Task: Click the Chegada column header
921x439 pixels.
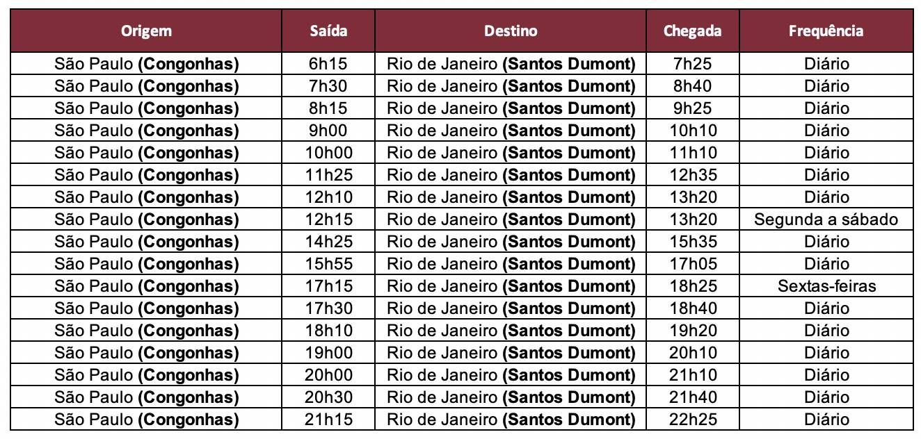Action: (692, 31)
